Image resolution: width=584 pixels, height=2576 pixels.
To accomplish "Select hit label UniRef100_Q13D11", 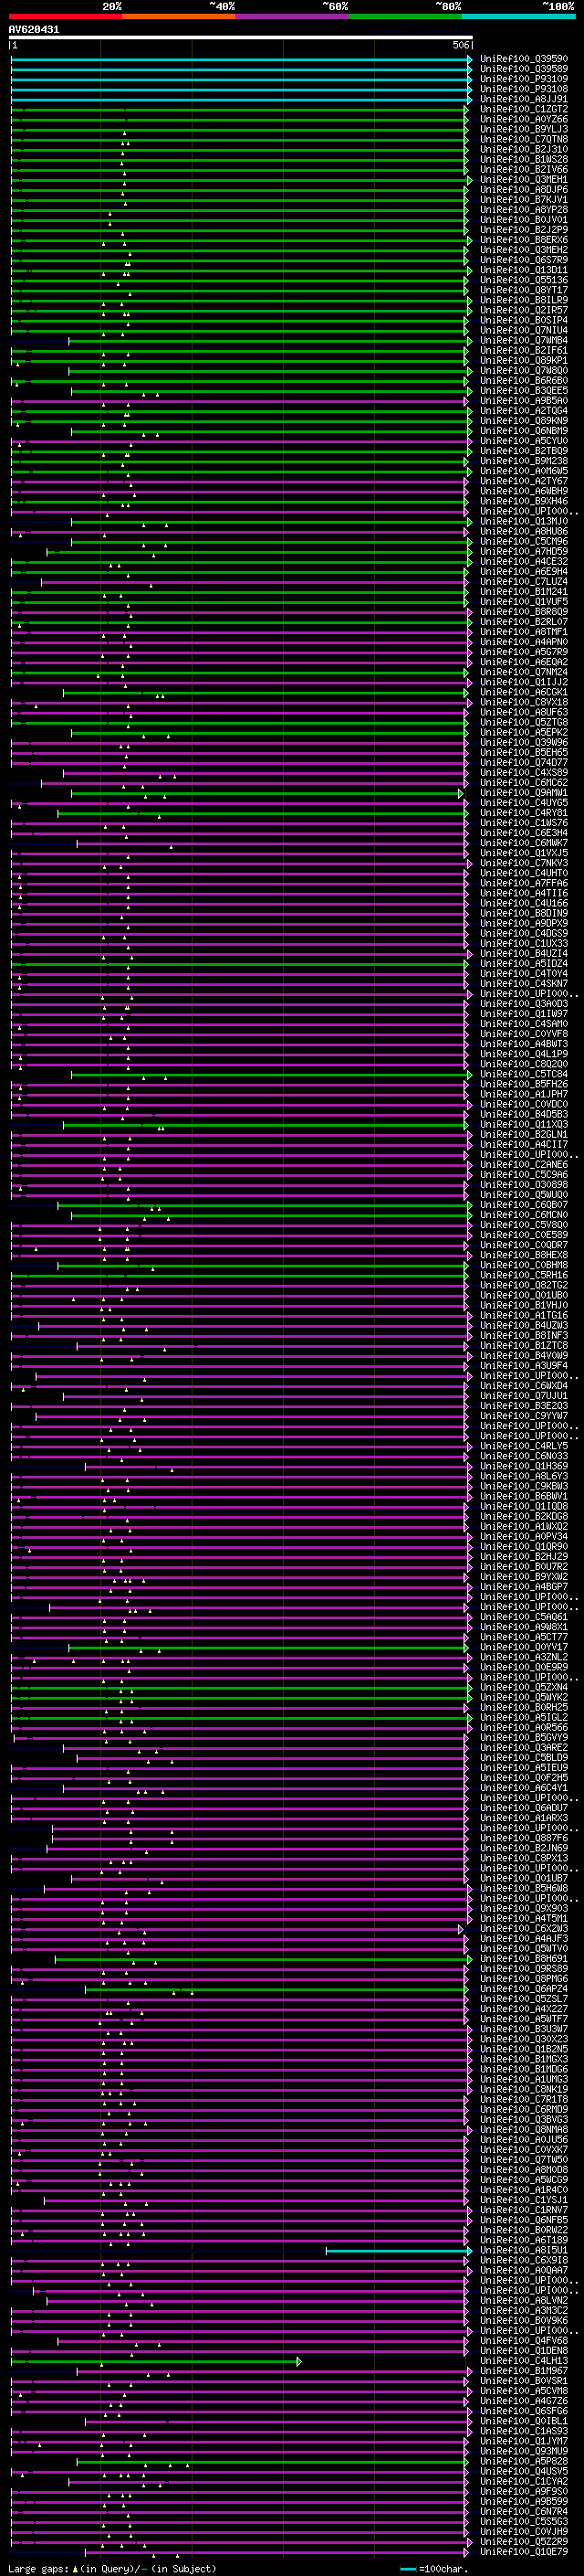I will [524, 270].
